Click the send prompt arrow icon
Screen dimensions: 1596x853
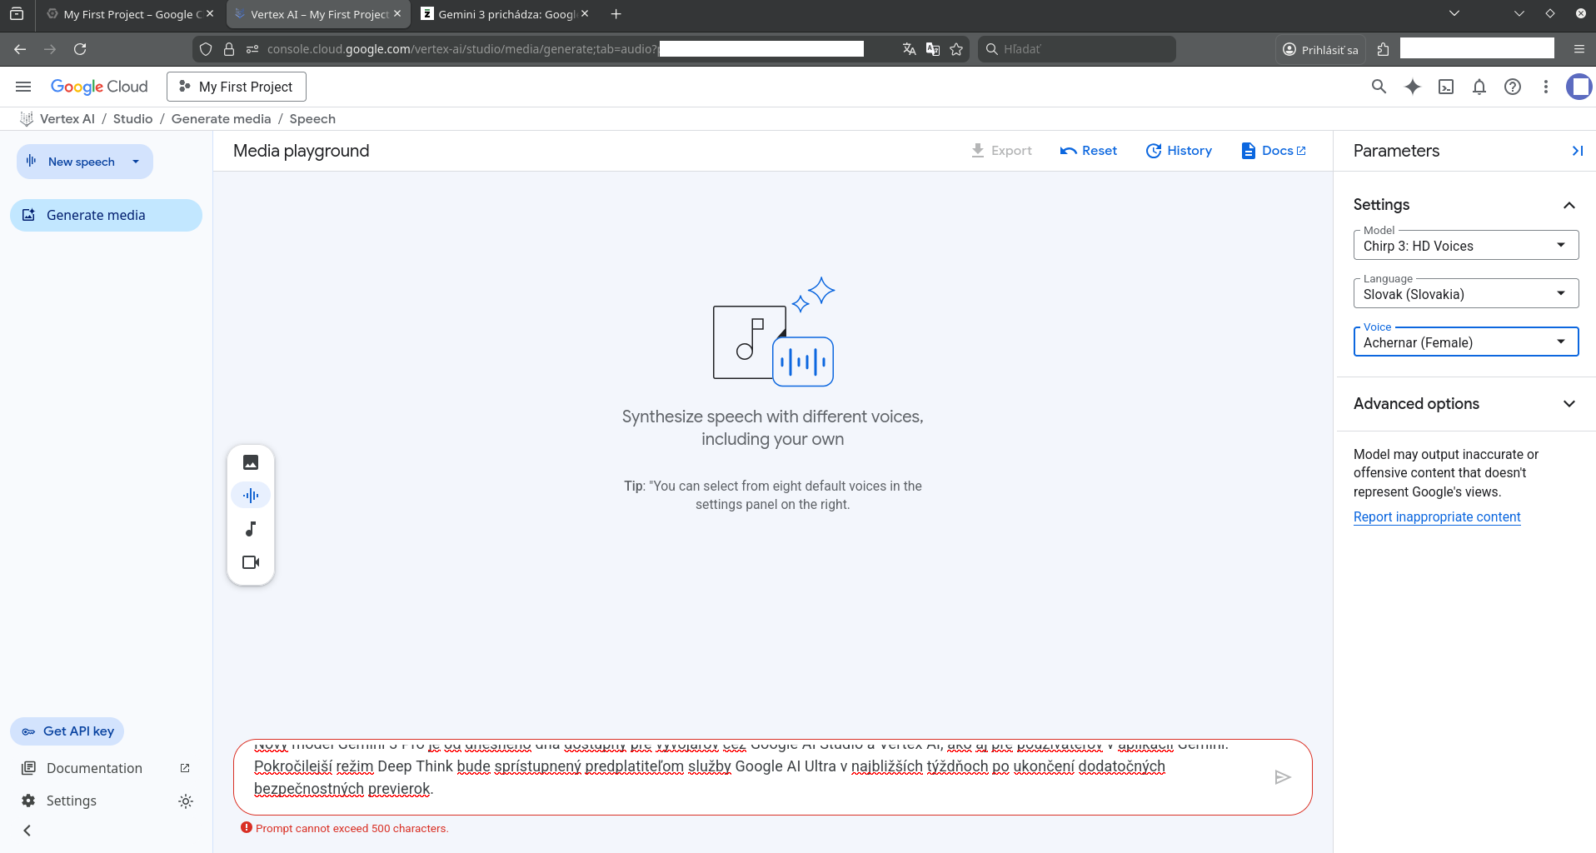pyautogui.click(x=1283, y=777)
